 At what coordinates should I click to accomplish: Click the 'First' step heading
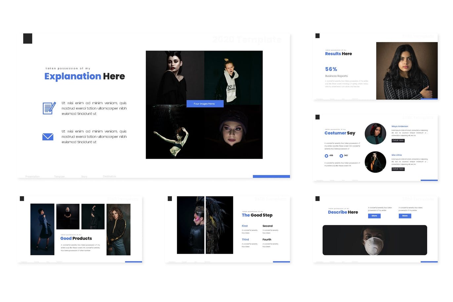(x=245, y=226)
